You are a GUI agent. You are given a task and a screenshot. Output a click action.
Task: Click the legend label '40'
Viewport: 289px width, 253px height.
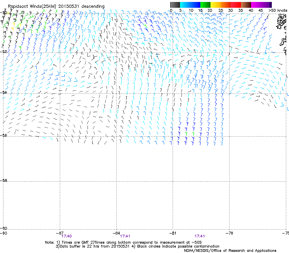(x=251, y=10)
